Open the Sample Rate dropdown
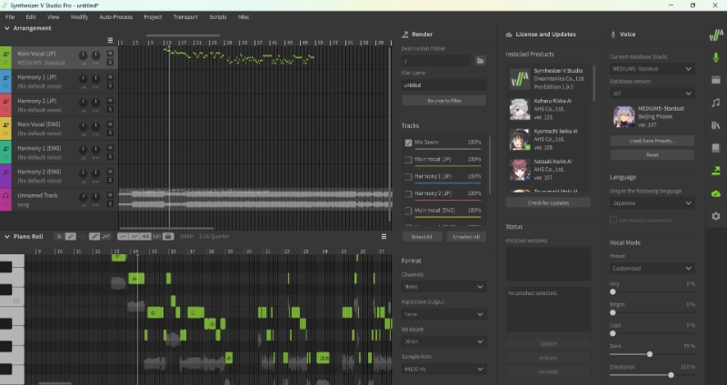The image size is (727, 385). click(443, 369)
